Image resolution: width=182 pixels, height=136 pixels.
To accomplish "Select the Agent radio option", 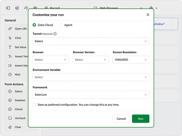I will (61, 25).
